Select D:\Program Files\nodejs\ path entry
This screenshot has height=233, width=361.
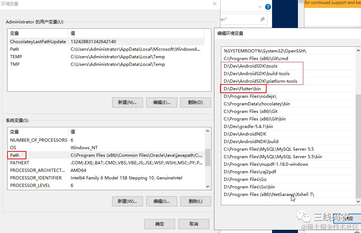[288, 96]
